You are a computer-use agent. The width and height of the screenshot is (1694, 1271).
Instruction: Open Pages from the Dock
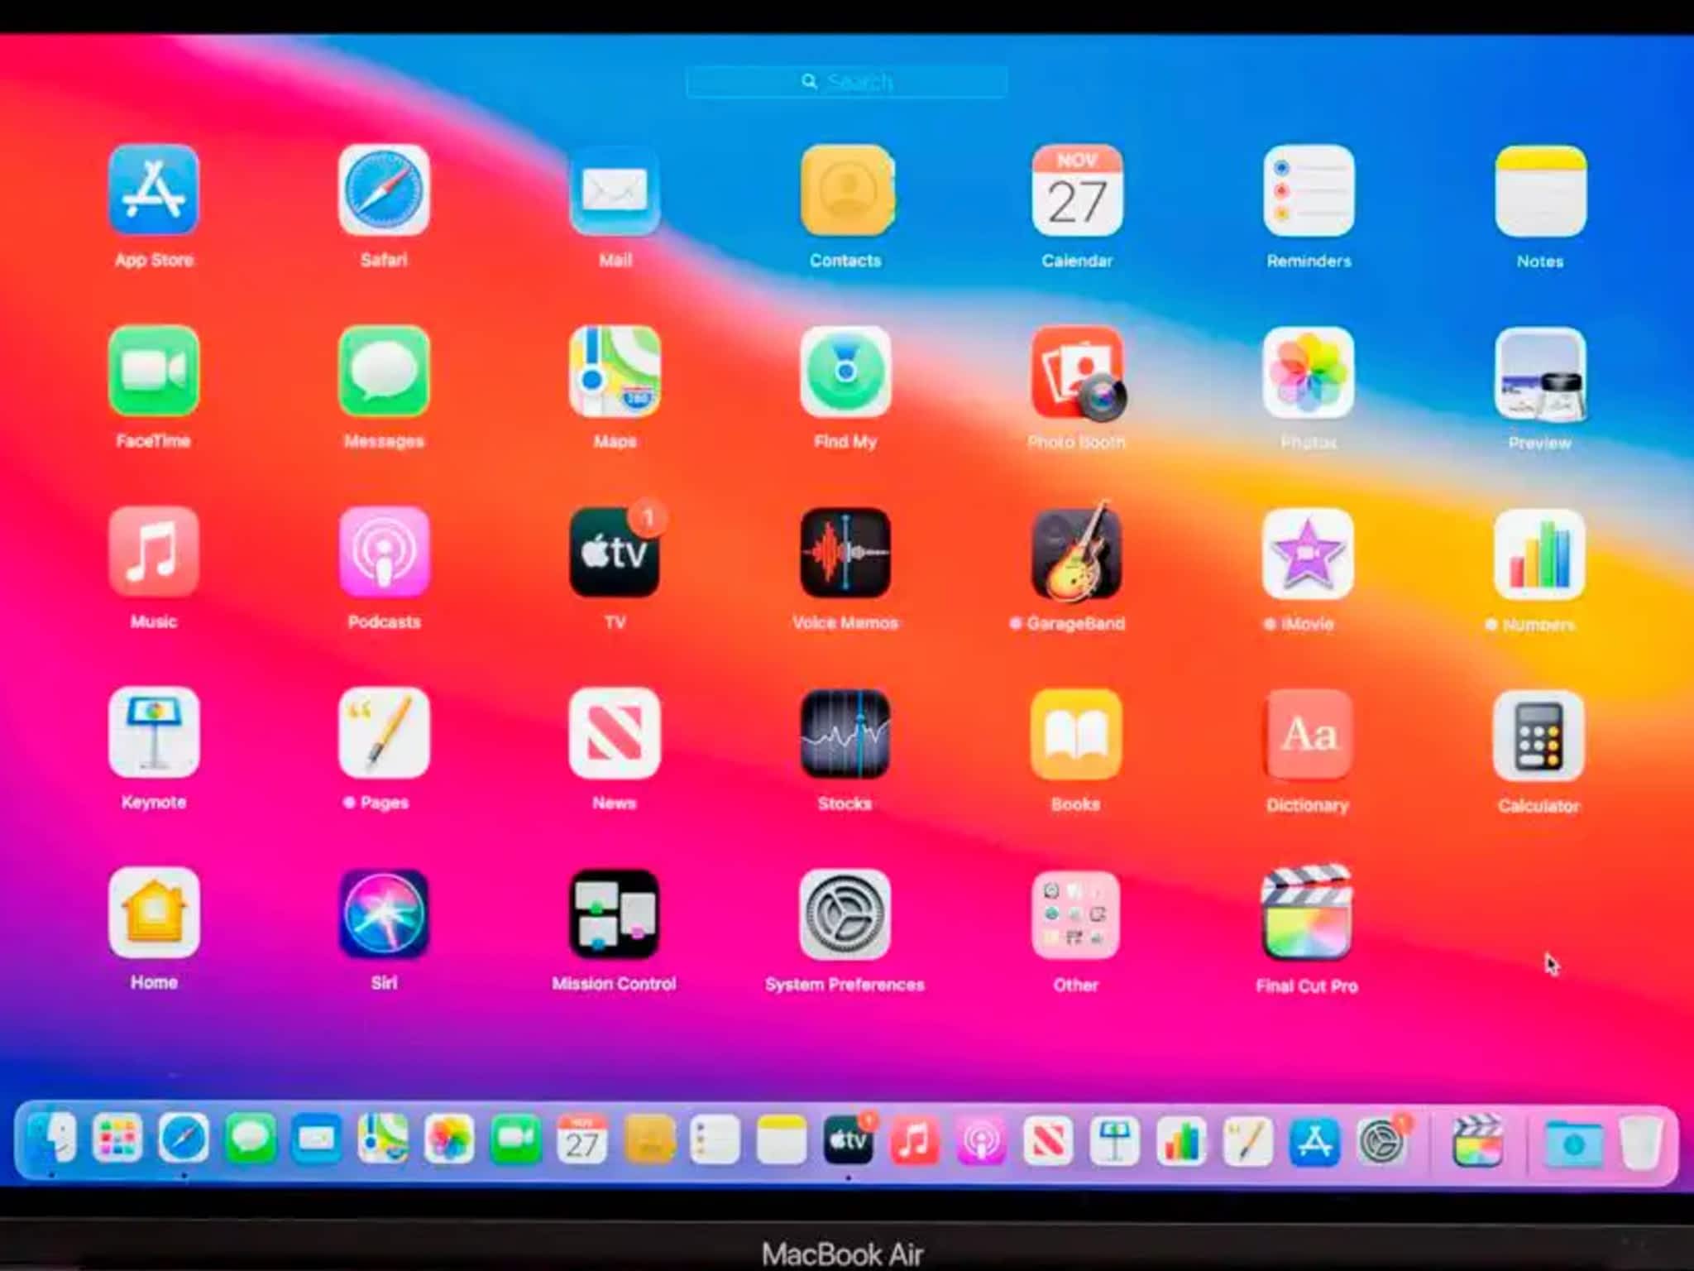pyautogui.click(x=1248, y=1142)
